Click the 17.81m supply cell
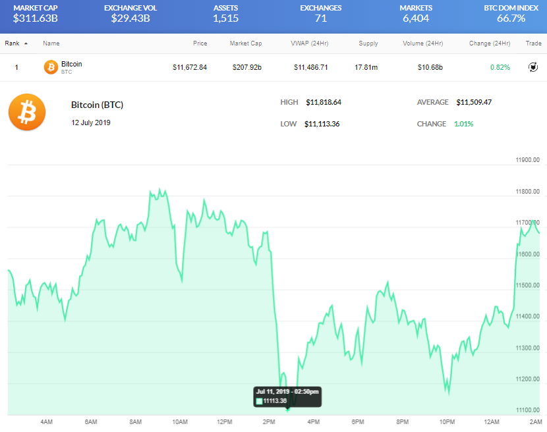The width and height of the screenshot is (547, 432). coord(366,67)
